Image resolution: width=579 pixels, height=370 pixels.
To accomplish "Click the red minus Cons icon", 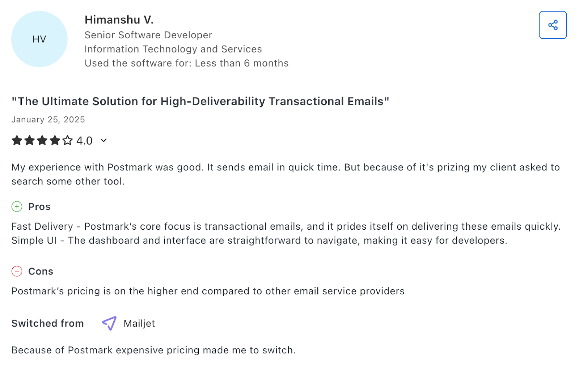I will click(x=17, y=271).
